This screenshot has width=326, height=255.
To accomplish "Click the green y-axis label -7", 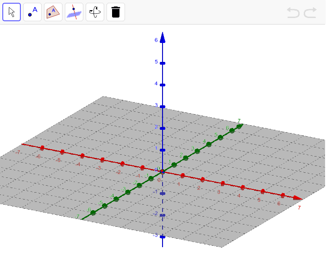I will tap(77, 217).
